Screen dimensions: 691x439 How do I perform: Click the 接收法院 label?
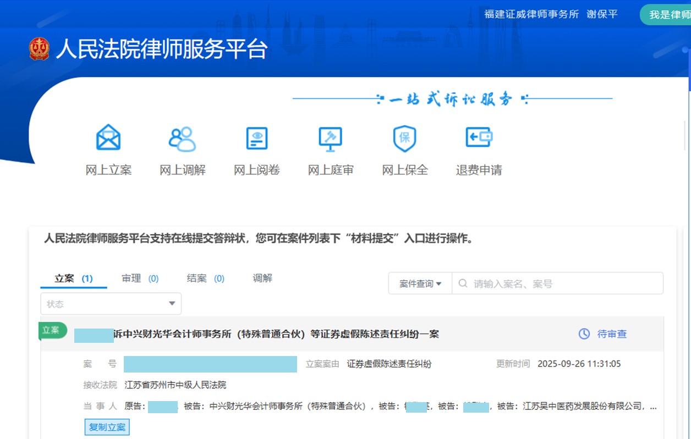pos(100,385)
